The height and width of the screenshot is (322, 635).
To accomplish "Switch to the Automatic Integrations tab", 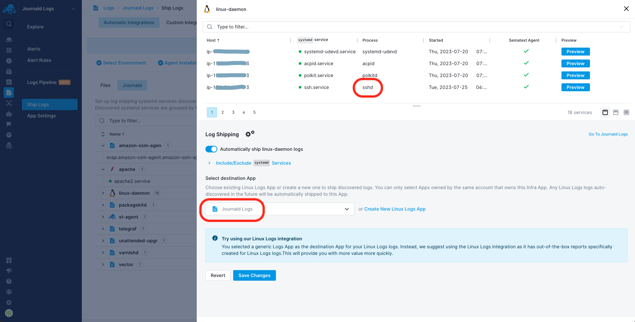I will point(129,22).
